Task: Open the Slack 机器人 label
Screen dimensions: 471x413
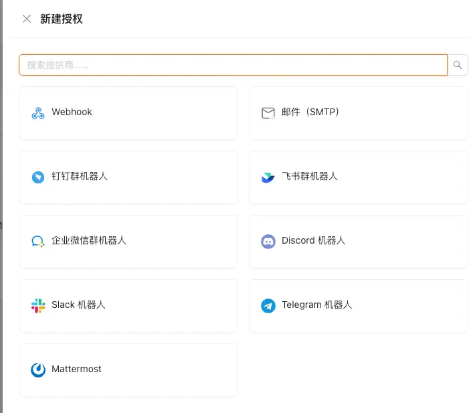Action: (x=78, y=305)
